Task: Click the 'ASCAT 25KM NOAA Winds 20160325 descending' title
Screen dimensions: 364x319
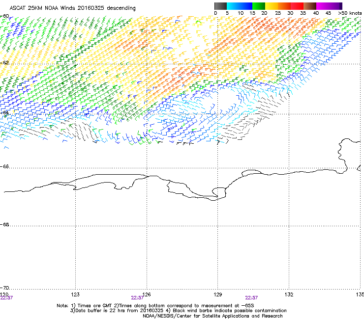Action: pyautogui.click(x=72, y=8)
